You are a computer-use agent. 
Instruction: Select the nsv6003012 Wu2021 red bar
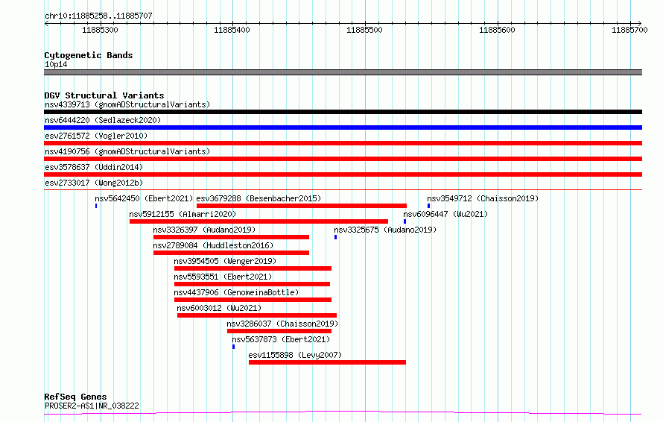tap(257, 315)
